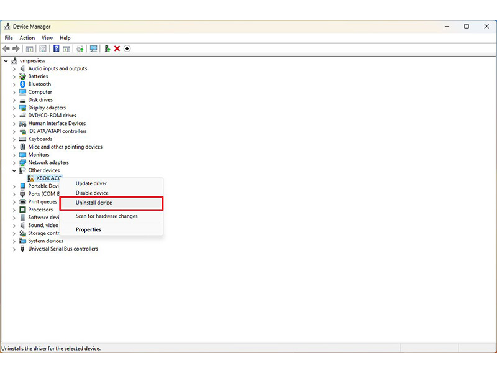Minimize the Device Manager window
Screen dimensions: 497x373
coord(447,26)
